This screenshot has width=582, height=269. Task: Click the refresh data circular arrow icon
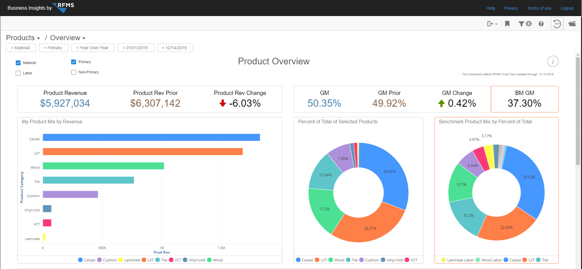pyautogui.click(x=557, y=24)
